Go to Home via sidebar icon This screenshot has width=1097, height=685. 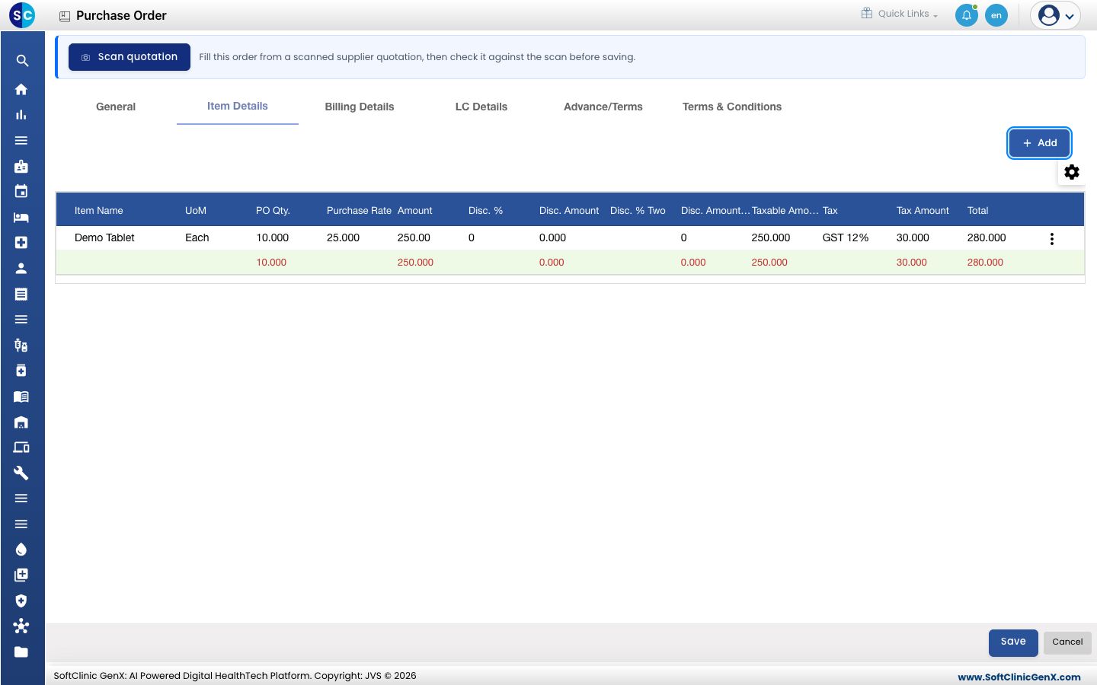pyautogui.click(x=21, y=89)
